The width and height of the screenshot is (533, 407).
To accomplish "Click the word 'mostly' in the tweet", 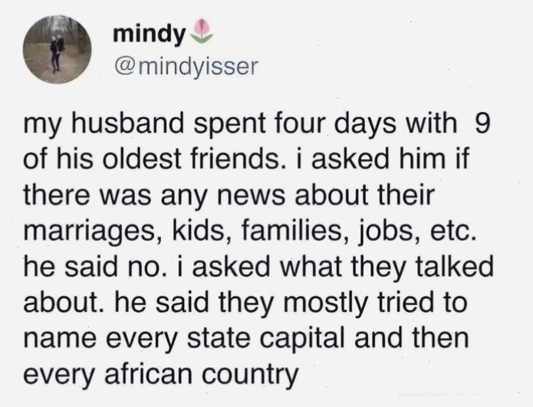I will (325, 303).
